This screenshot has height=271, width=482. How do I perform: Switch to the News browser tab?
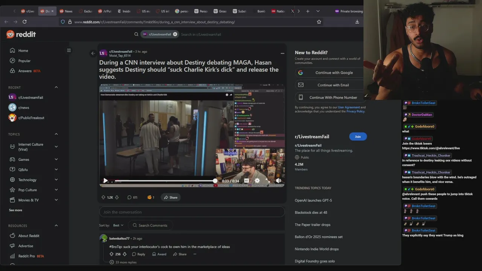tap(66, 11)
